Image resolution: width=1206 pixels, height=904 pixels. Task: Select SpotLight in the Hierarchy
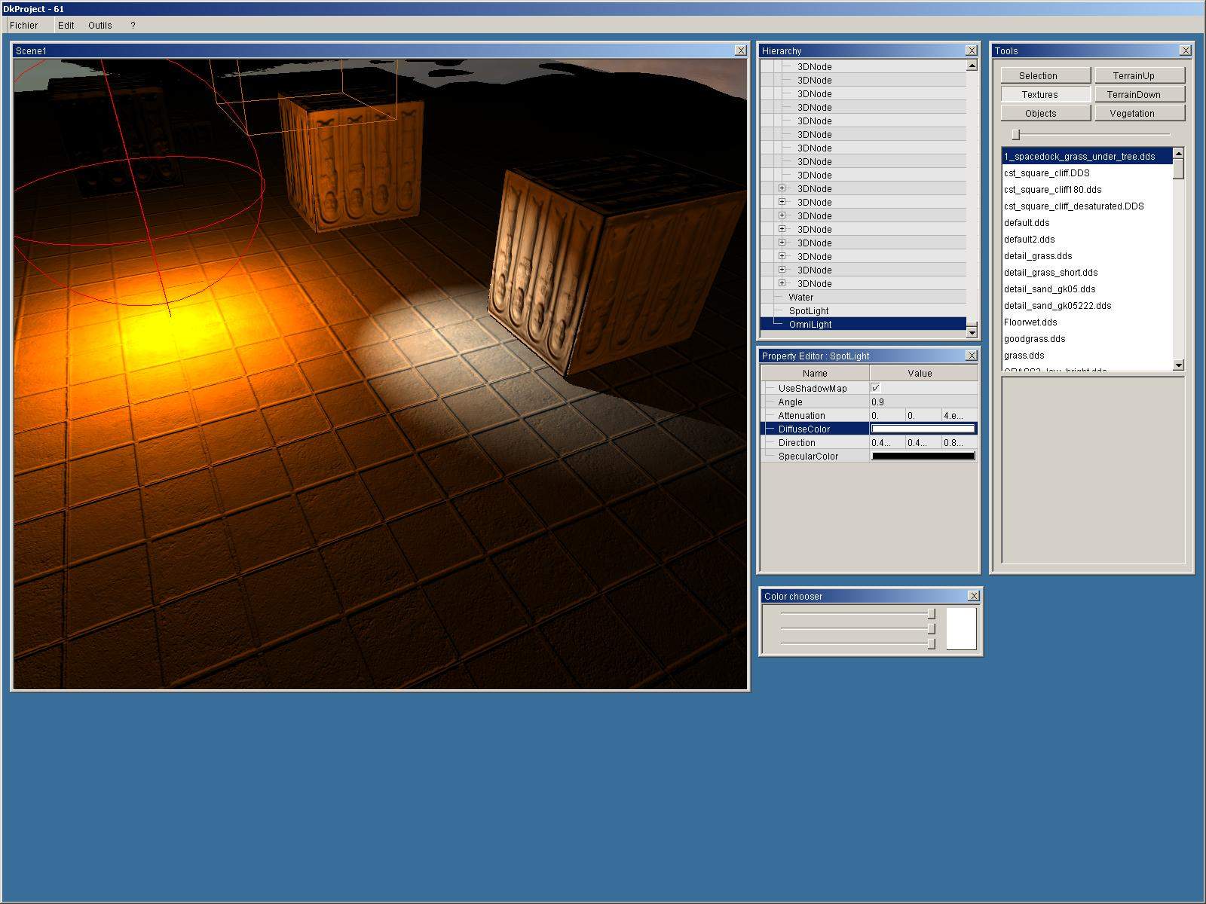point(808,310)
